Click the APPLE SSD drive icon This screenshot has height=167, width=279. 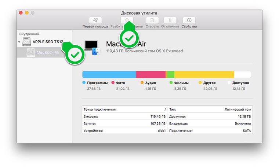coord(27,42)
